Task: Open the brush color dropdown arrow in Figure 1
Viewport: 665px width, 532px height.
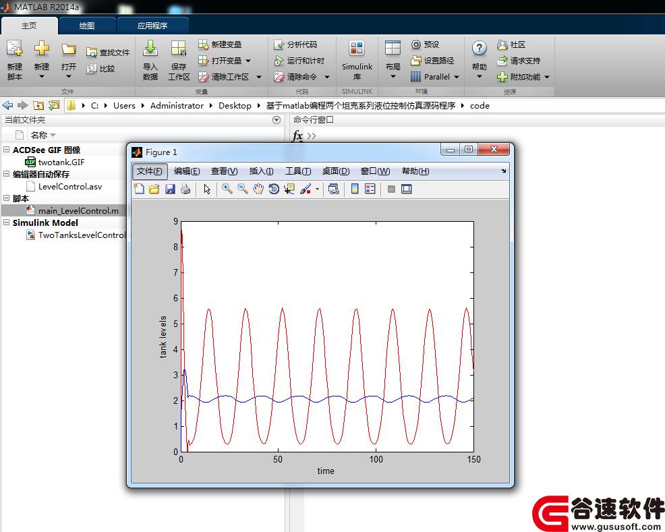Action: 317,189
